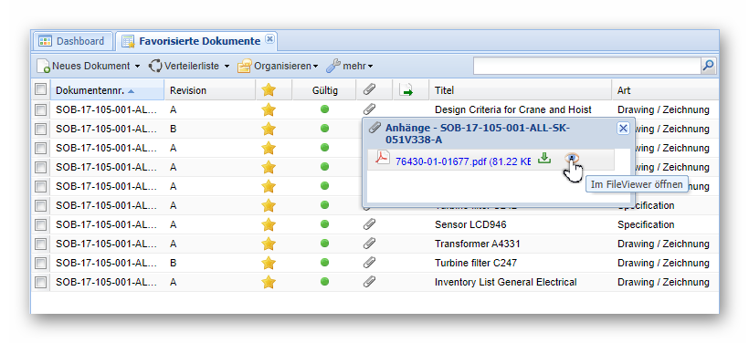Click green valid dot of Sensor LCD946
749x343 pixels.
tap(325, 223)
